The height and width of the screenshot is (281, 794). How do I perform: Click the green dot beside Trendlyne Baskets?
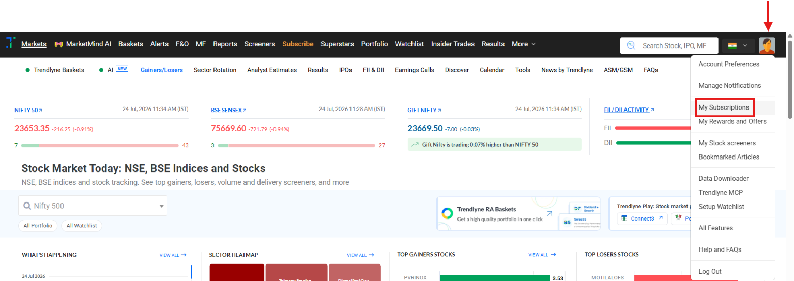tap(27, 70)
